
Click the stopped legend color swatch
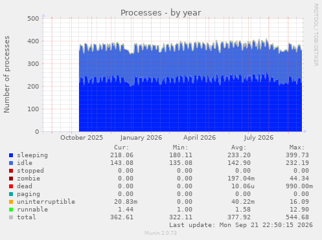click(x=11, y=171)
